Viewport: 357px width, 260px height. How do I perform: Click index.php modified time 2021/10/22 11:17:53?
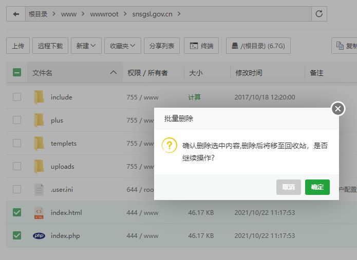click(x=265, y=236)
